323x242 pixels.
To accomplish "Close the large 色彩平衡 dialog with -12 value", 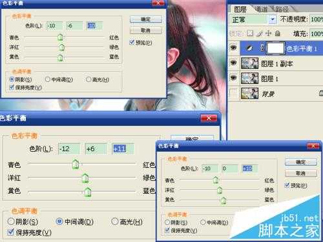I will 209,118.
